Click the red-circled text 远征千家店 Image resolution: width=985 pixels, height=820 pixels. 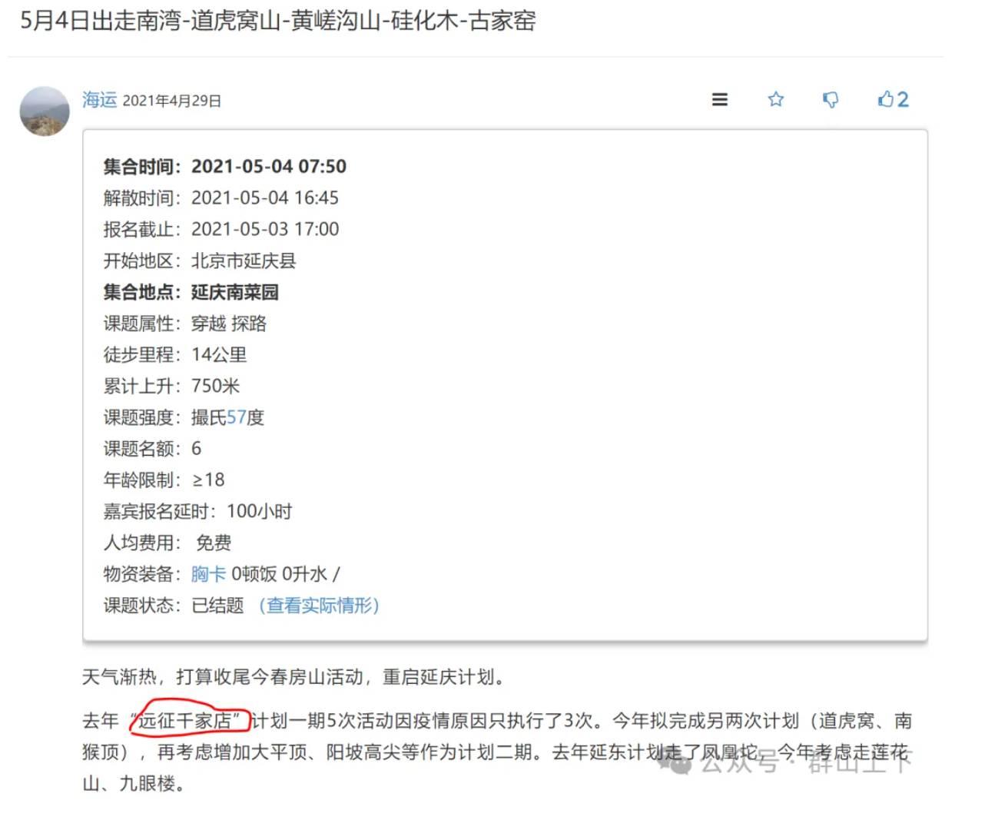pos(187,721)
